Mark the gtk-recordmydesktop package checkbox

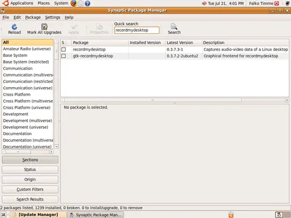[63, 56]
